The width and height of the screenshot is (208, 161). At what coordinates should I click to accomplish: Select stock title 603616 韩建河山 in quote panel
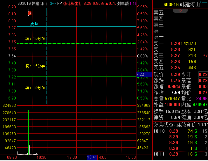(181, 4)
